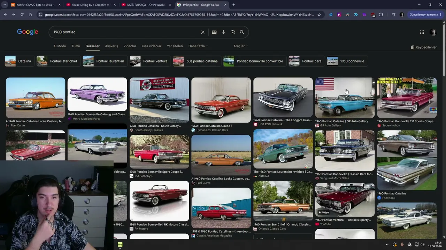This screenshot has height=250, width=446.
Task: Filter by Pontiac ventura chip
Action: [x=150, y=61]
